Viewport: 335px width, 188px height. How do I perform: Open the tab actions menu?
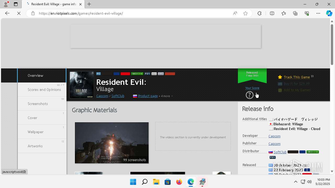point(16,4)
